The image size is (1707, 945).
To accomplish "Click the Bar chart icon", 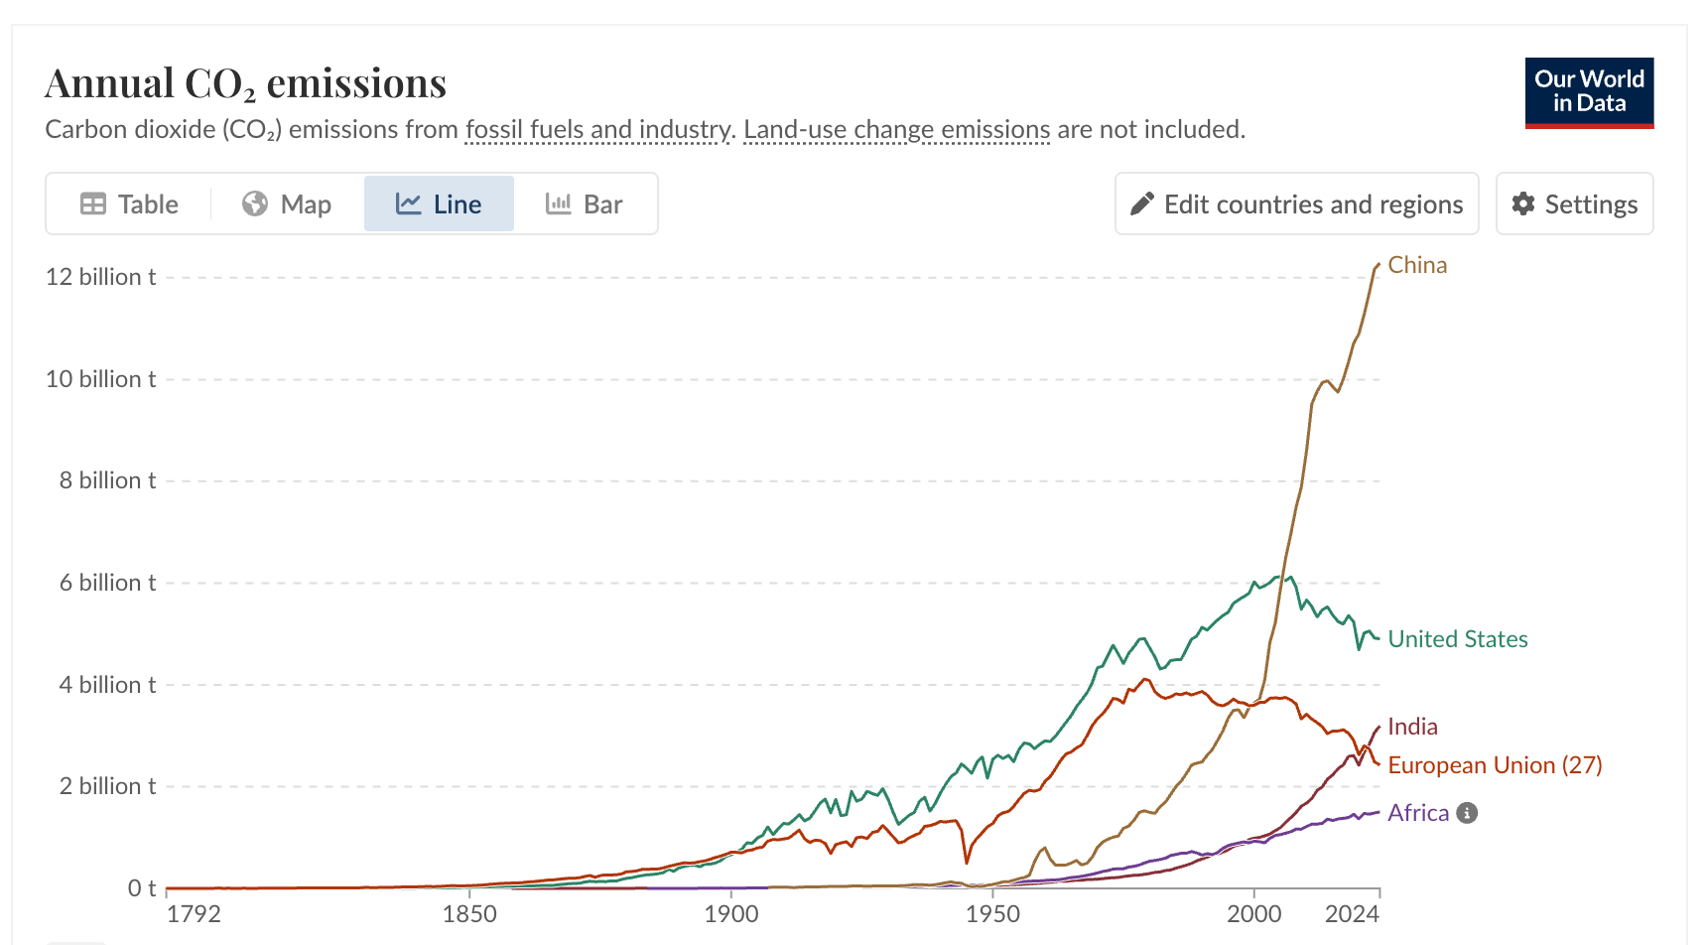I will [x=559, y=203].
